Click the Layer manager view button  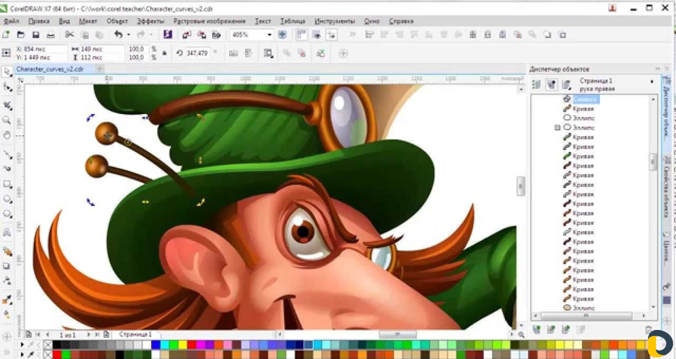[x=566, y=84]
